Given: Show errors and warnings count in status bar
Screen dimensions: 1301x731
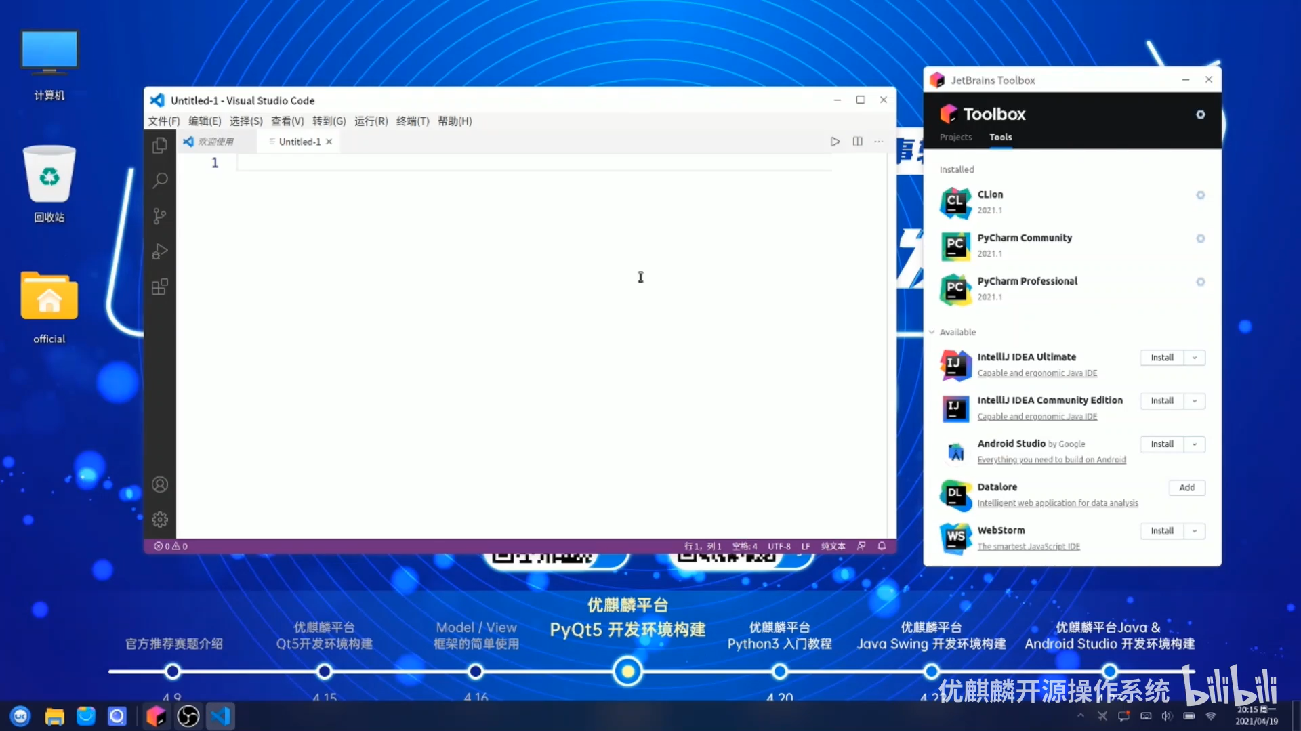Looking at the screenshot, I should tap(171, 546).
